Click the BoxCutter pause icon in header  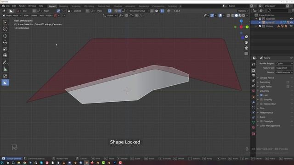tap(162, 11)
